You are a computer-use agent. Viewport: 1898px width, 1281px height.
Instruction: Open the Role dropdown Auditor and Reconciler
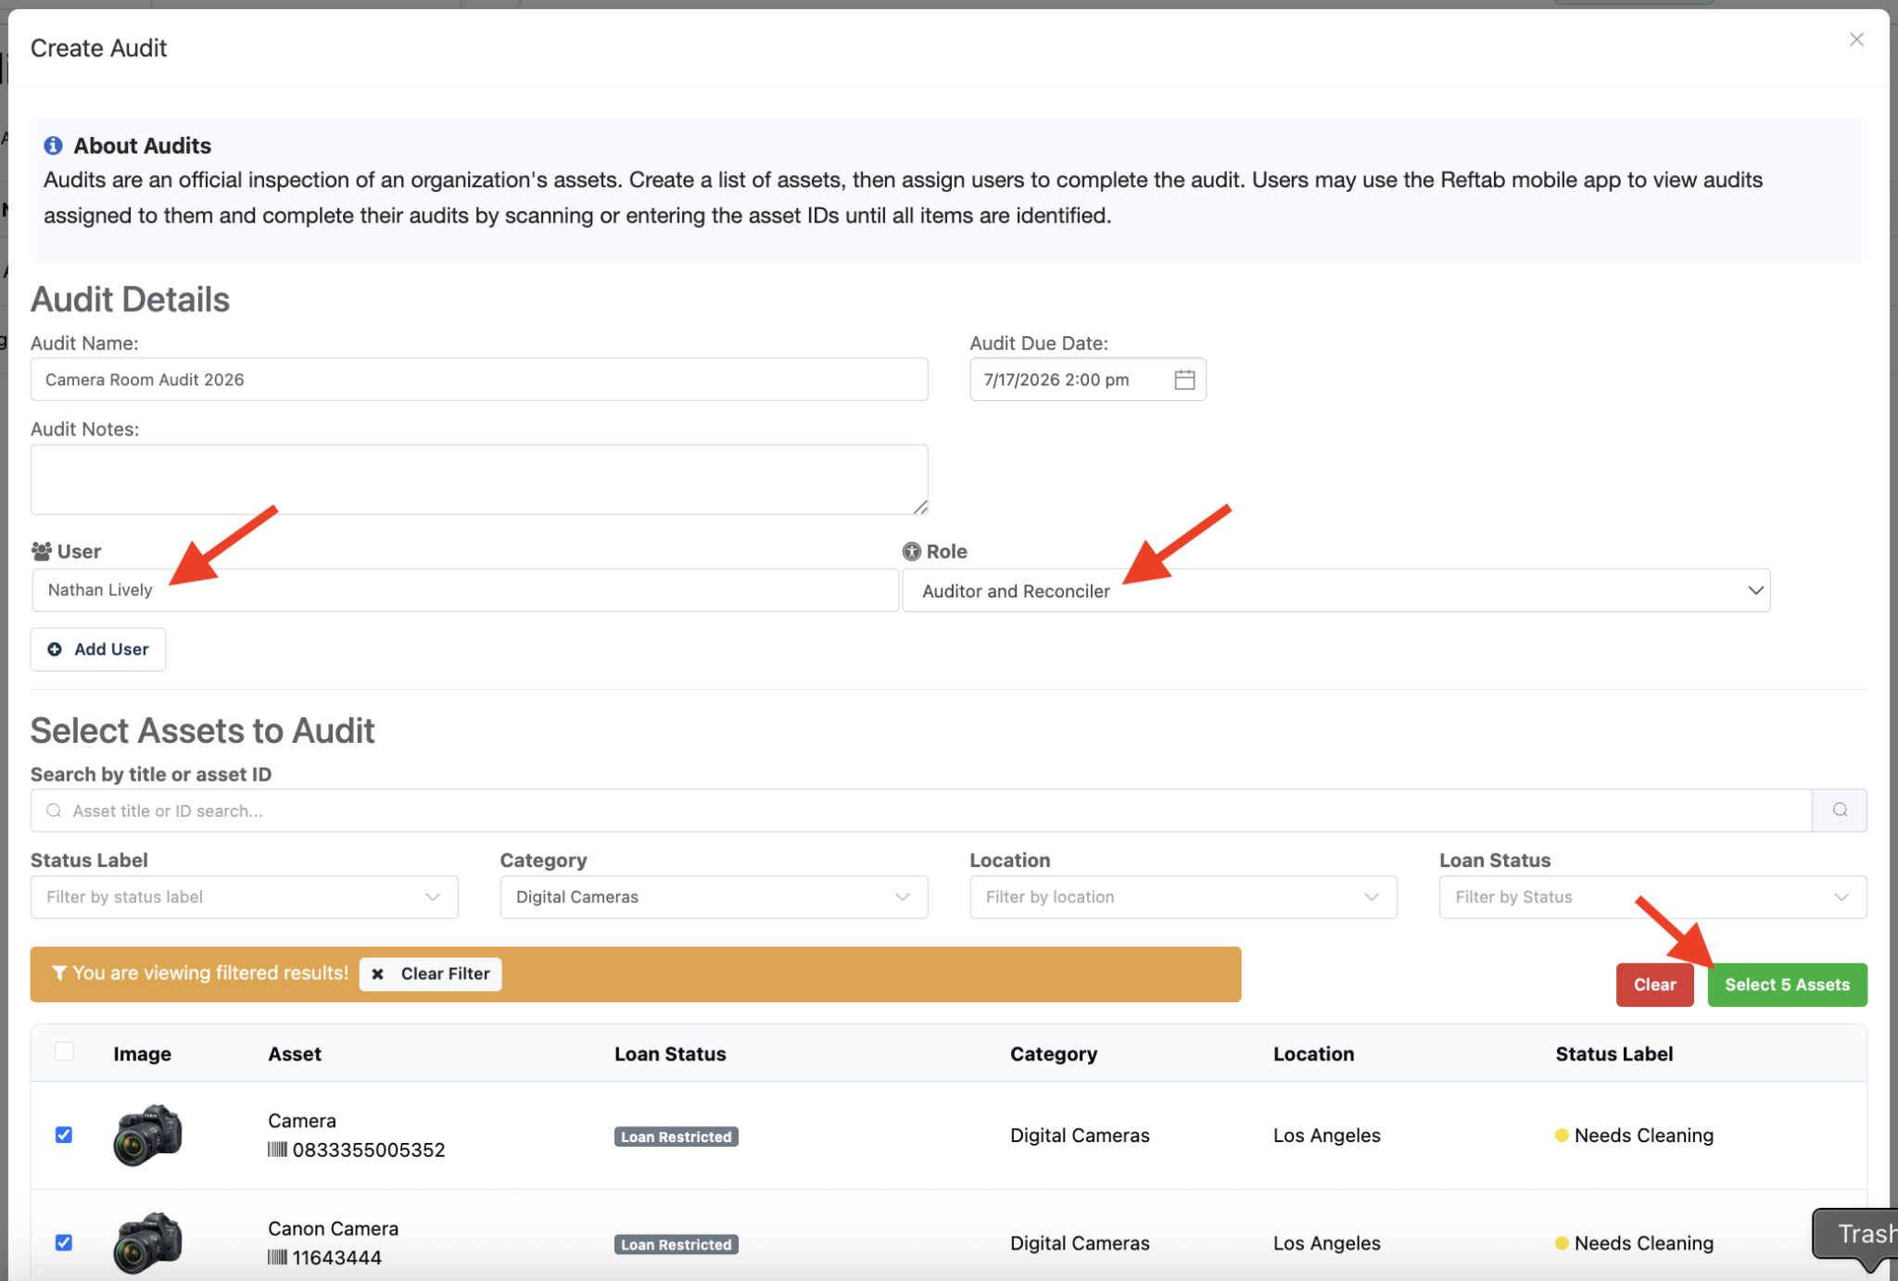1336,590
